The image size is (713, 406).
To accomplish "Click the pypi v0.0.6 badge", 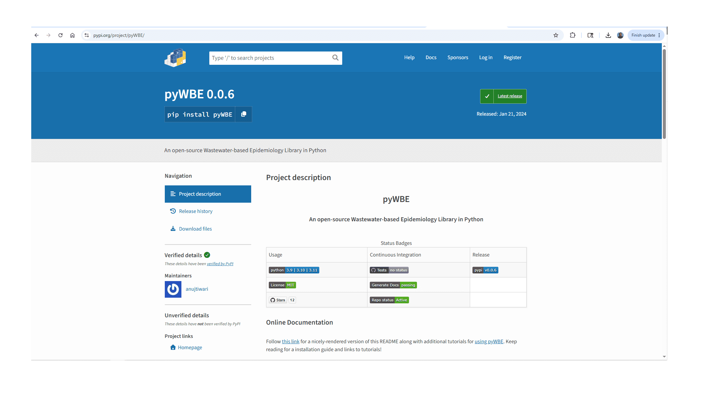I will pos(485,270).
